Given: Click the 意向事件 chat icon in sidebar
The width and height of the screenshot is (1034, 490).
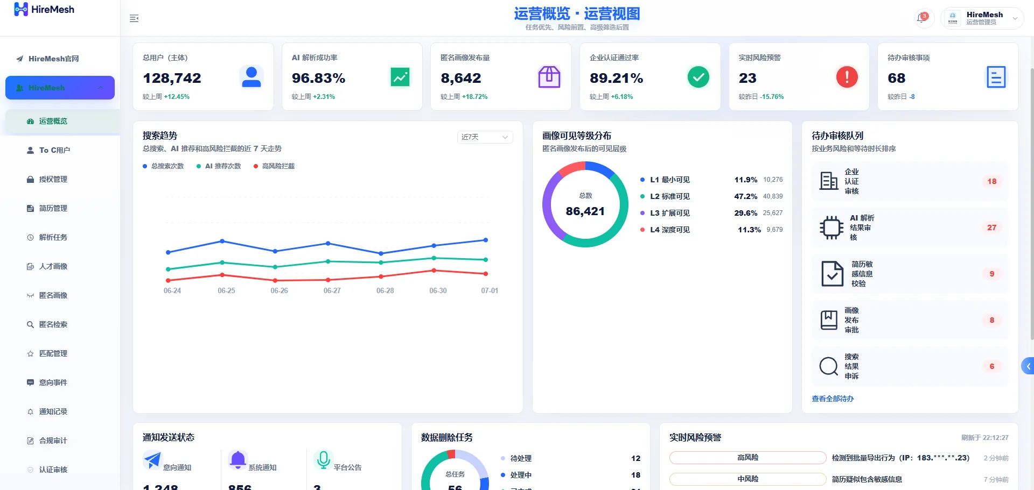Looking at the screenshot, I should pos(30,382).
